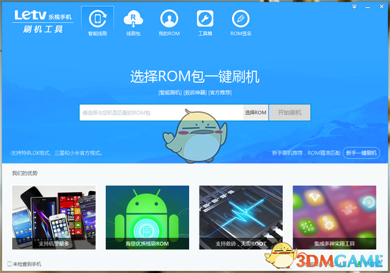Close the flash tool window
Viewport: 390px width, 273px height.
click(382, 6)
